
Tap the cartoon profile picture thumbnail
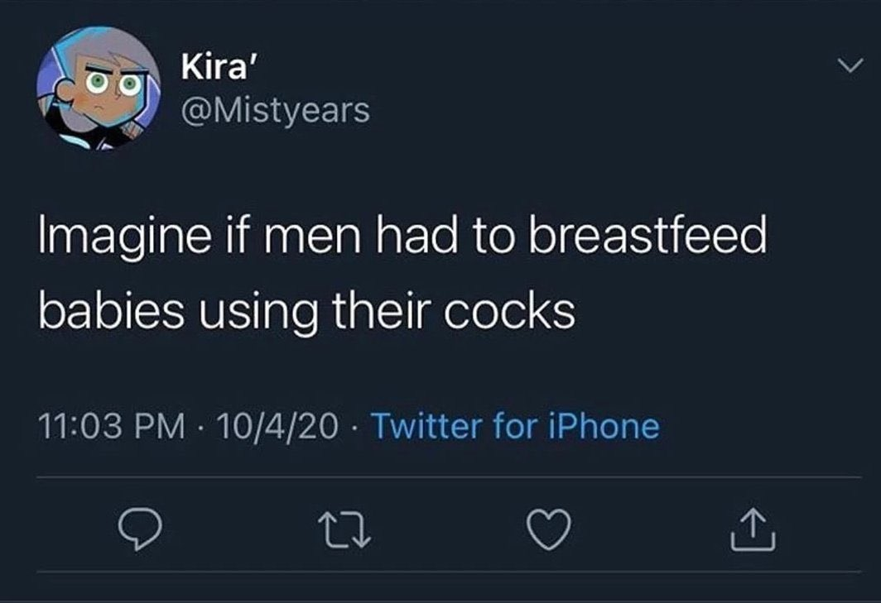pos(97,91)
